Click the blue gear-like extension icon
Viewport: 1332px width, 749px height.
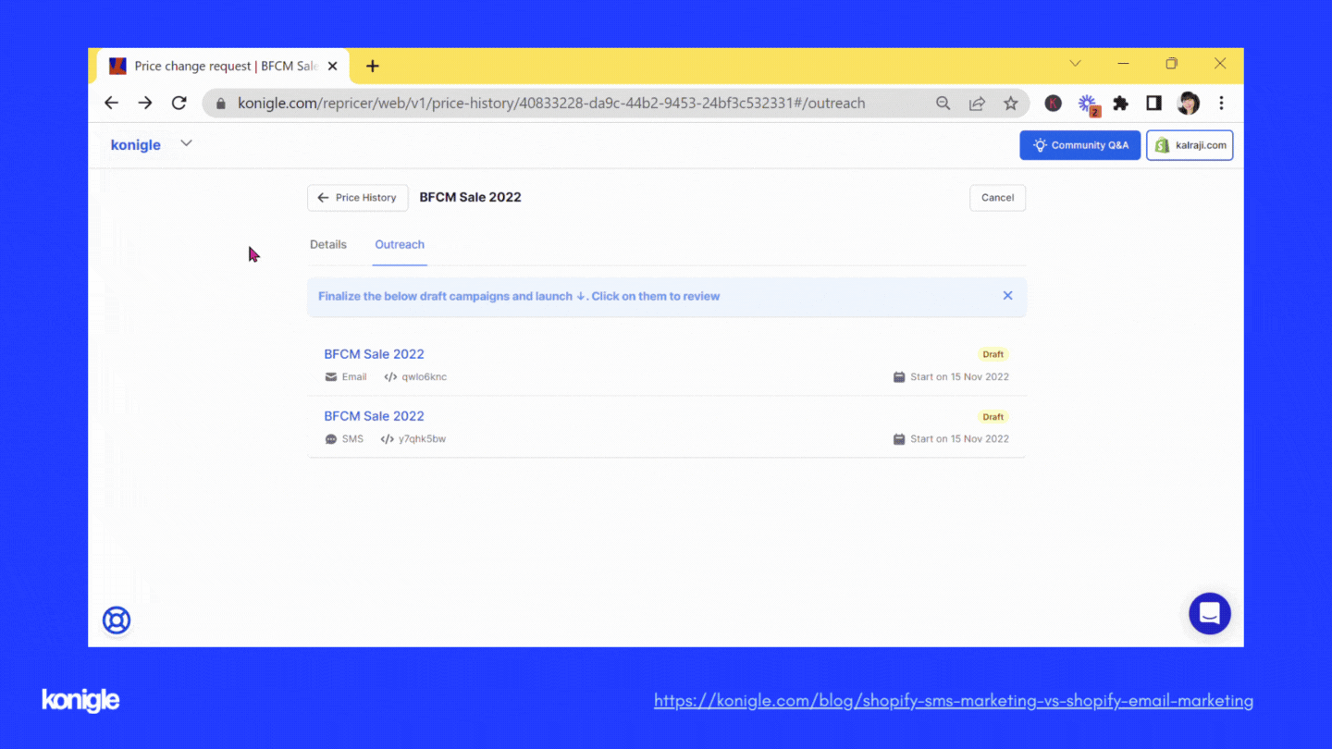point(1088,104)
